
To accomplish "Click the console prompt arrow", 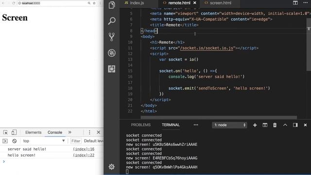I will [x=4, y=161].
